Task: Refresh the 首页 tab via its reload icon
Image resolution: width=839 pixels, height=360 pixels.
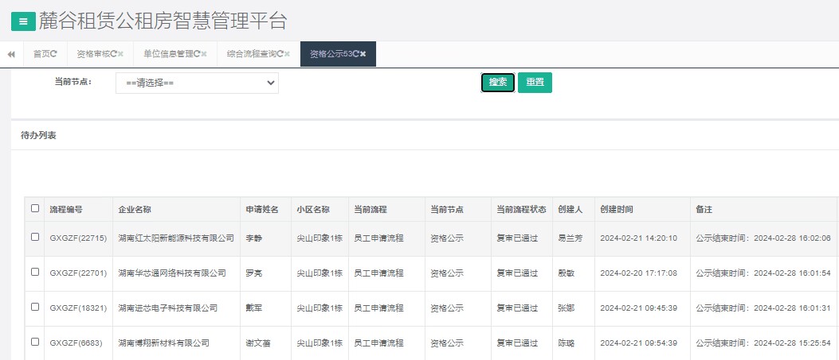Action: (x=54, y=54)
